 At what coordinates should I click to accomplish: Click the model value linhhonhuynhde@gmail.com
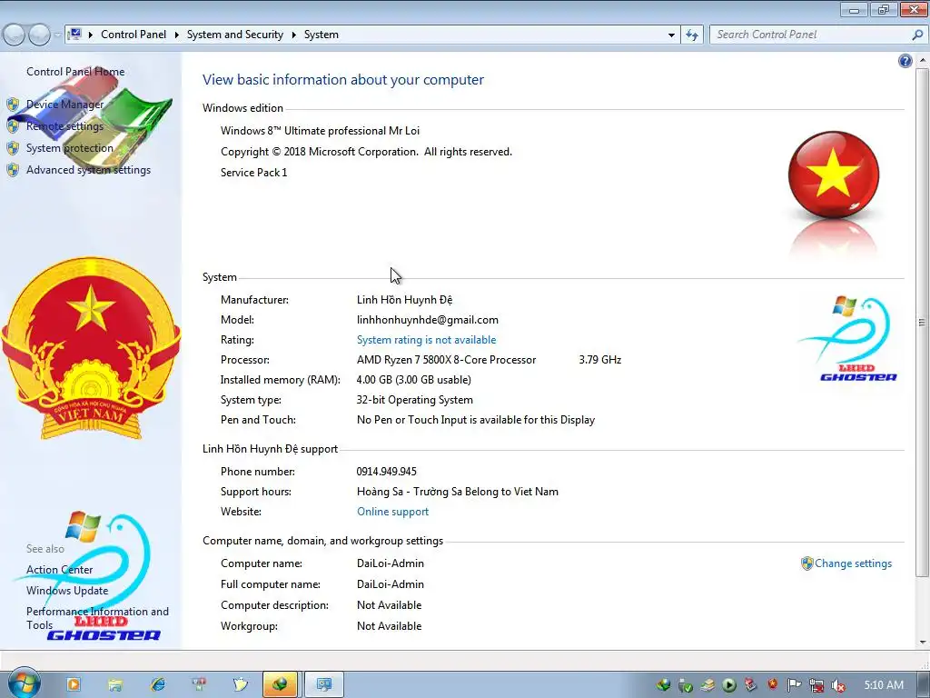(428, 320)
